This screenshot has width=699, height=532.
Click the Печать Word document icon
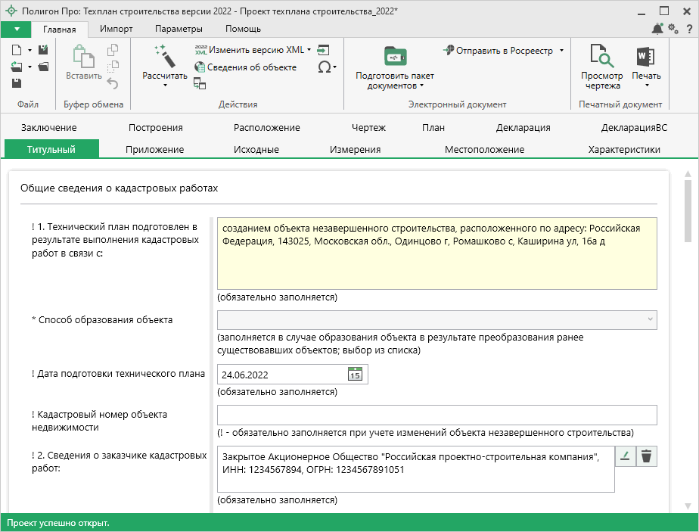645,57
